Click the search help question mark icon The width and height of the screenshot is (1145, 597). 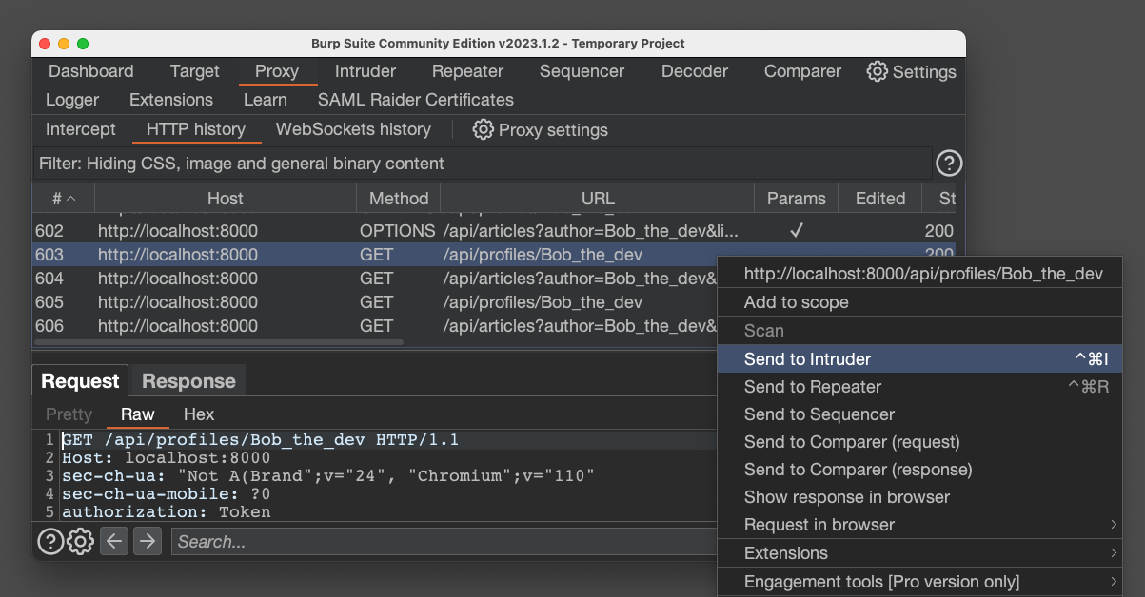point(49,542)
